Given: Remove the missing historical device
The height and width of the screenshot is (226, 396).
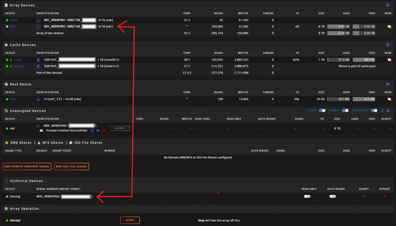Looking at the screenshot, I should click(x=385, y=196).
